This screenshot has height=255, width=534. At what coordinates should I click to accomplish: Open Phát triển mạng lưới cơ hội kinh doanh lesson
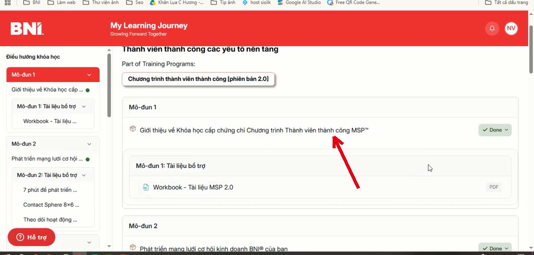pos(214,249)
